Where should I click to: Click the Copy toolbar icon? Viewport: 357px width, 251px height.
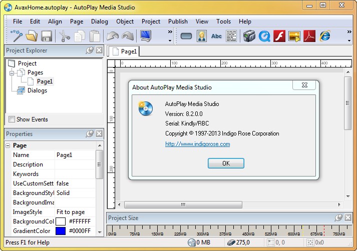80,36
